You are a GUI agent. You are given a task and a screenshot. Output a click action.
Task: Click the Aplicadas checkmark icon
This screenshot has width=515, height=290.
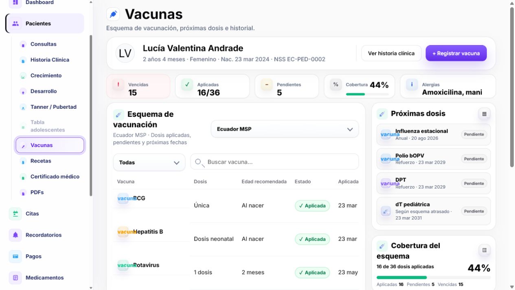[x=187, y=85]
